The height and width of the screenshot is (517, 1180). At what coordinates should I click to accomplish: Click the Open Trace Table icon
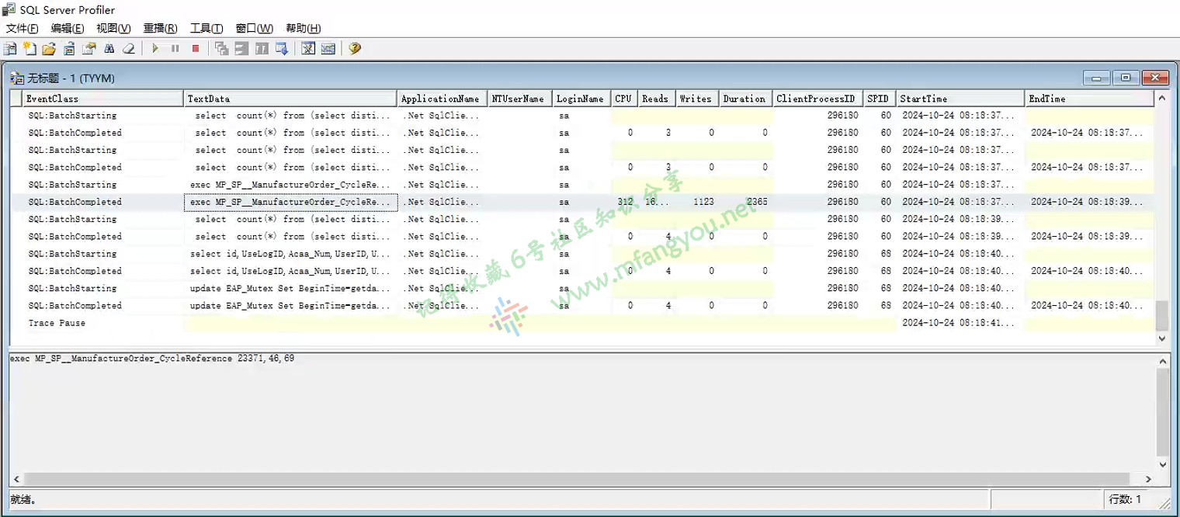[x=69, y=49]
